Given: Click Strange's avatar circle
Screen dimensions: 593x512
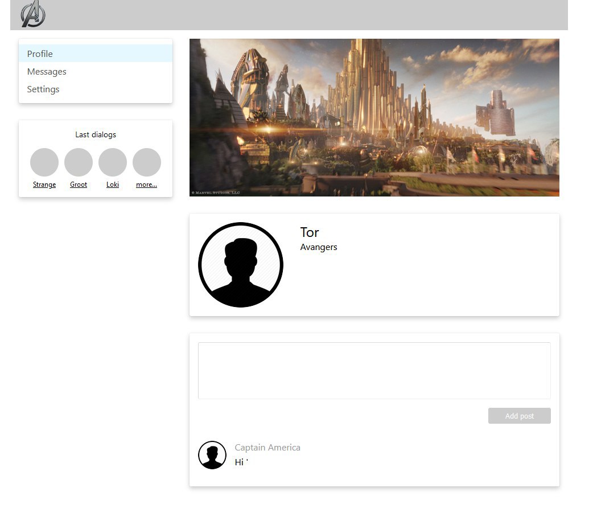Looking at the screenshot, I should (x=44, y=162).
